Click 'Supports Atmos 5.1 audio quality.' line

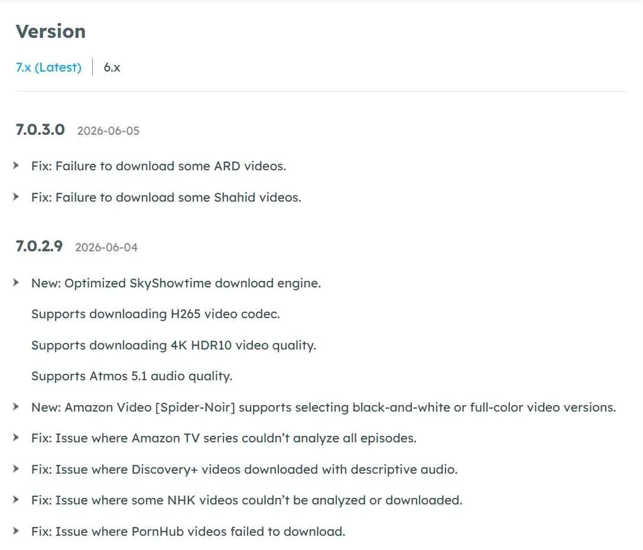click(132, 376)
